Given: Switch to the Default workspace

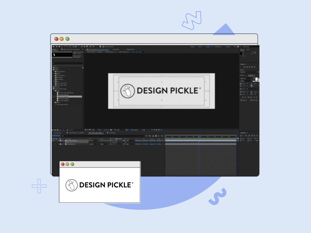Looking at the screenshot, I should click(192, 47).
